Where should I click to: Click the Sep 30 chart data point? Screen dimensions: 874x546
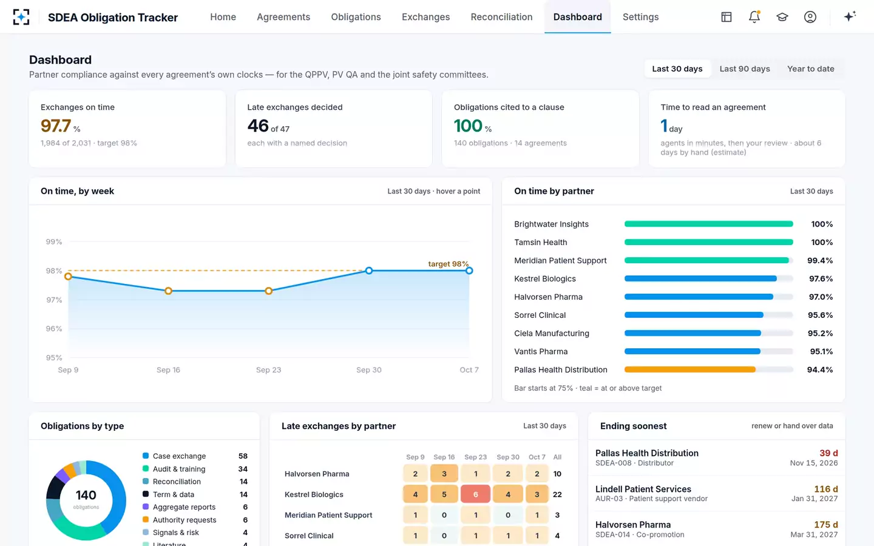tap(369, 271)
